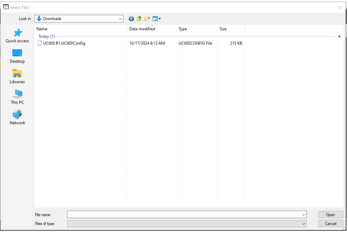Close the Select Files dialog
Viewport: 348px width, 232px height.
coord(340,8)
